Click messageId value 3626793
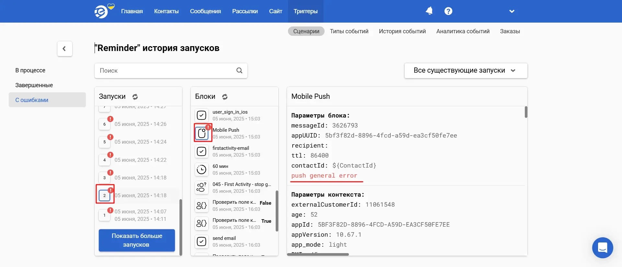Screen dimensions: 622x267 (x=345, y=126)
